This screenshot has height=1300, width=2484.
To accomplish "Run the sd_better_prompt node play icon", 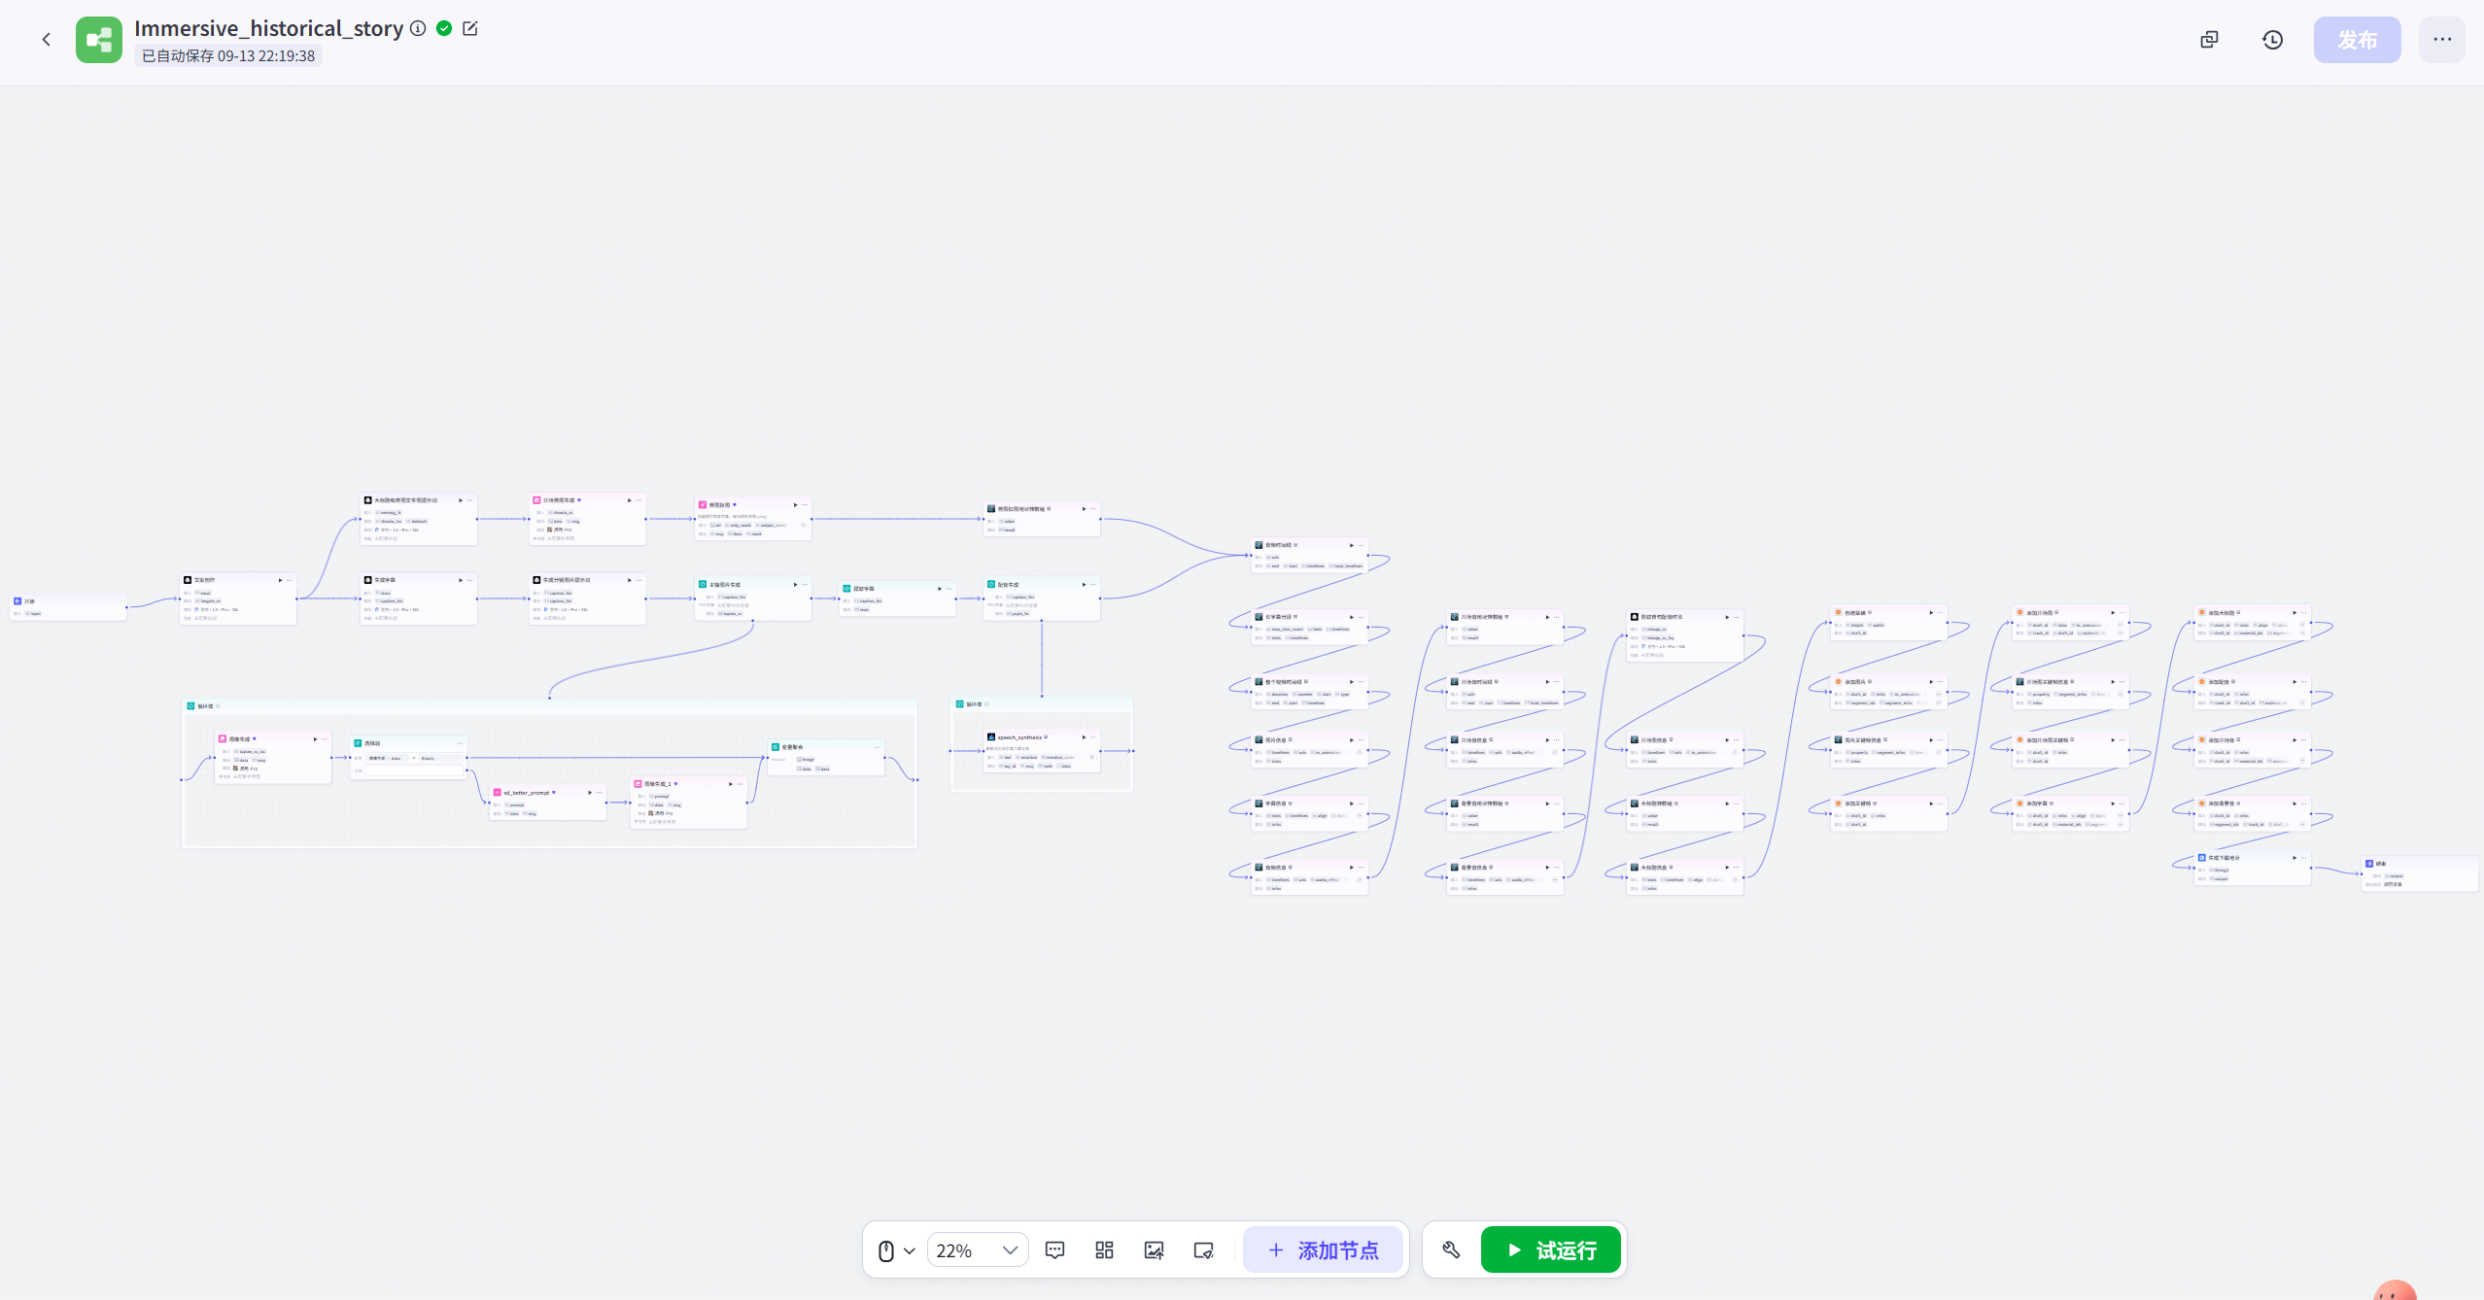I will click(x=590, y=793).
